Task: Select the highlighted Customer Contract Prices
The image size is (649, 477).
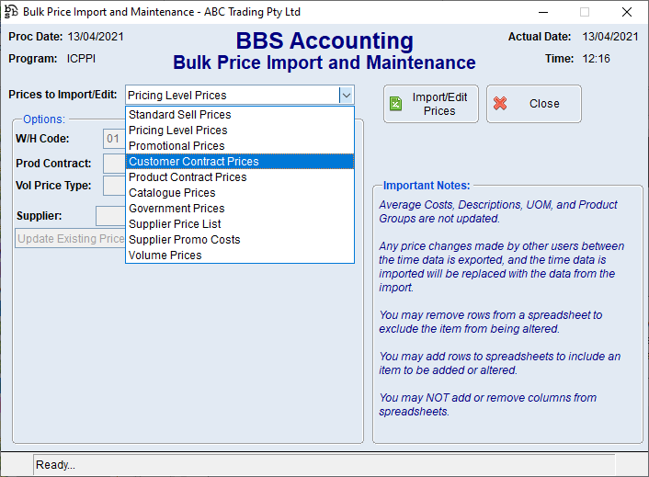Action: [194, 162]
